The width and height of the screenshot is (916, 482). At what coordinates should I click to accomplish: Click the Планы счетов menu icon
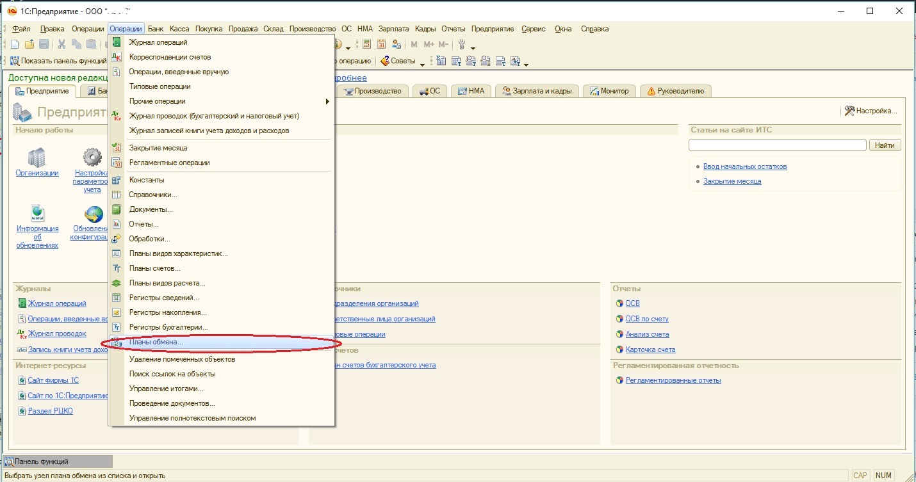point(117,268)
